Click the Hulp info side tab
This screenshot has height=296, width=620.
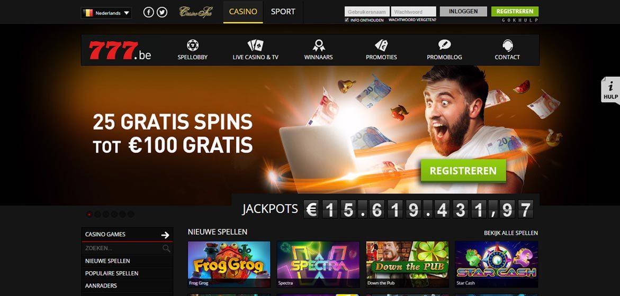point(610,90)
